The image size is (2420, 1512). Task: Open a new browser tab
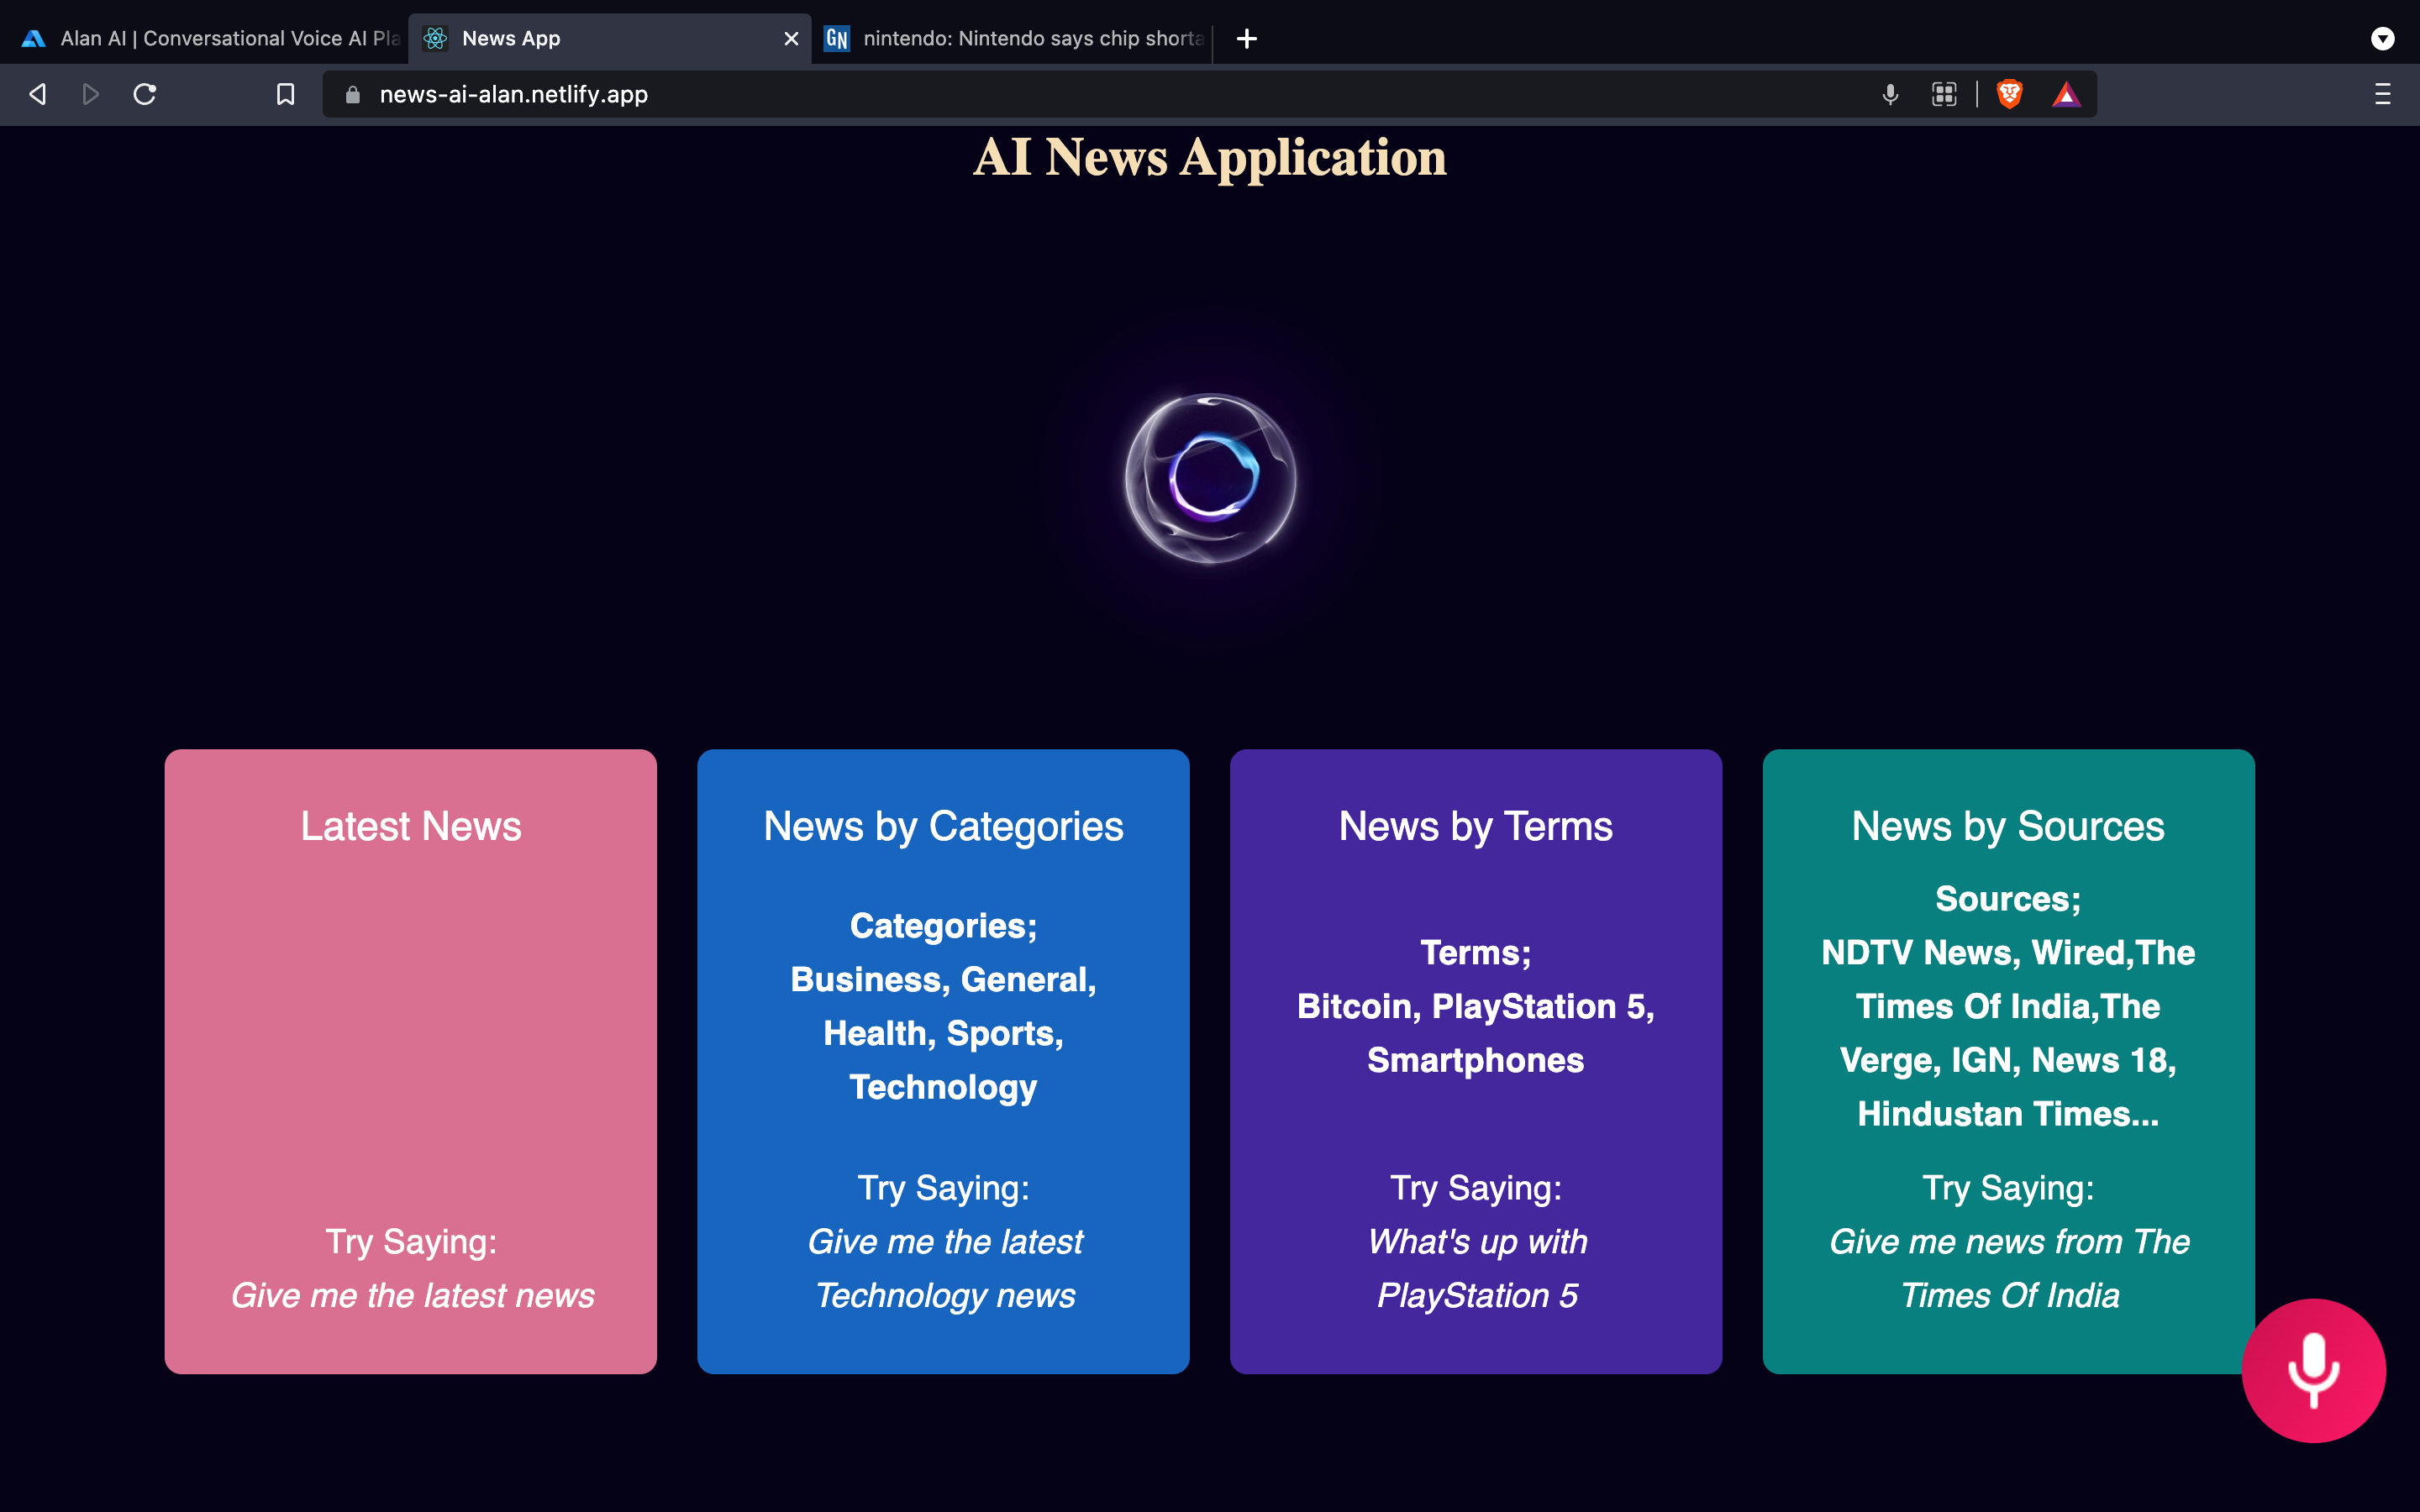1246,39
